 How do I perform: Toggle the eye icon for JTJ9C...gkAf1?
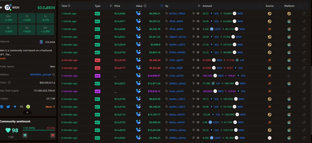[x=198, y=60]
